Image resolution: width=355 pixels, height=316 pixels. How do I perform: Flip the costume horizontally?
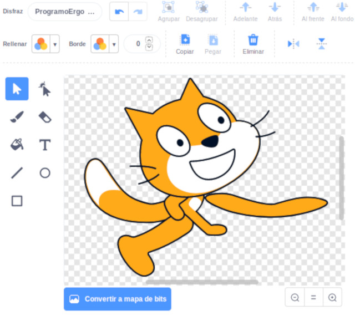(x=293, y=44)
